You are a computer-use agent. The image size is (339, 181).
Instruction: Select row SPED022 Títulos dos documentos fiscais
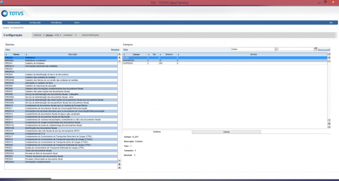(x=61, y=151)
